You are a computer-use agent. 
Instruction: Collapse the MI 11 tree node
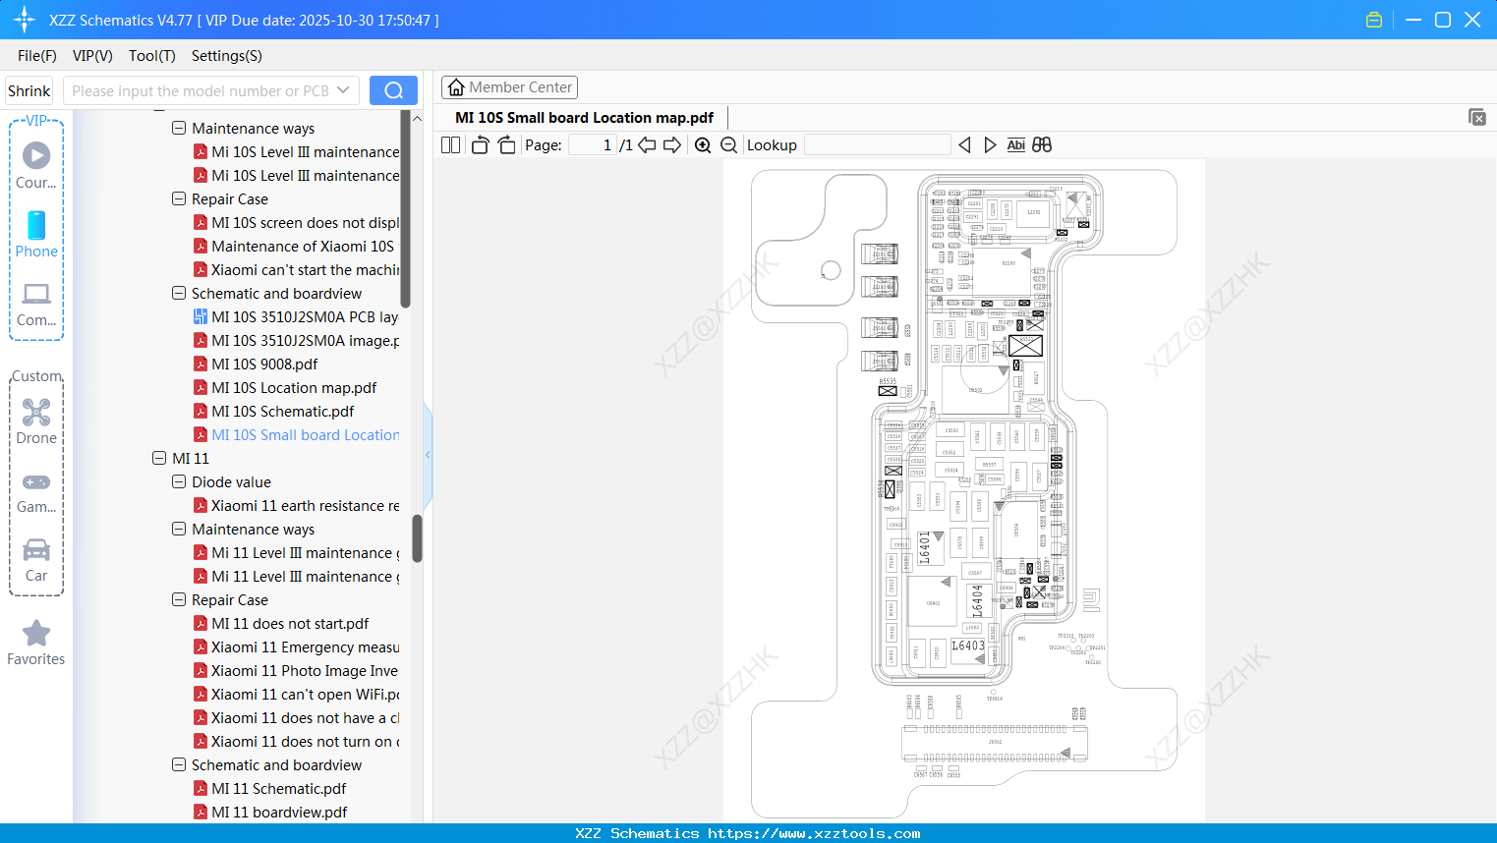coord(159,458)
